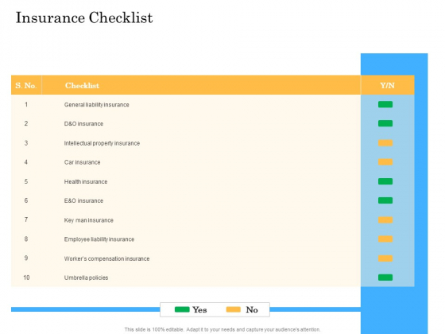Select the Insurance Checklist title
Screen dimensions: 445x334
tap(84, 17)
